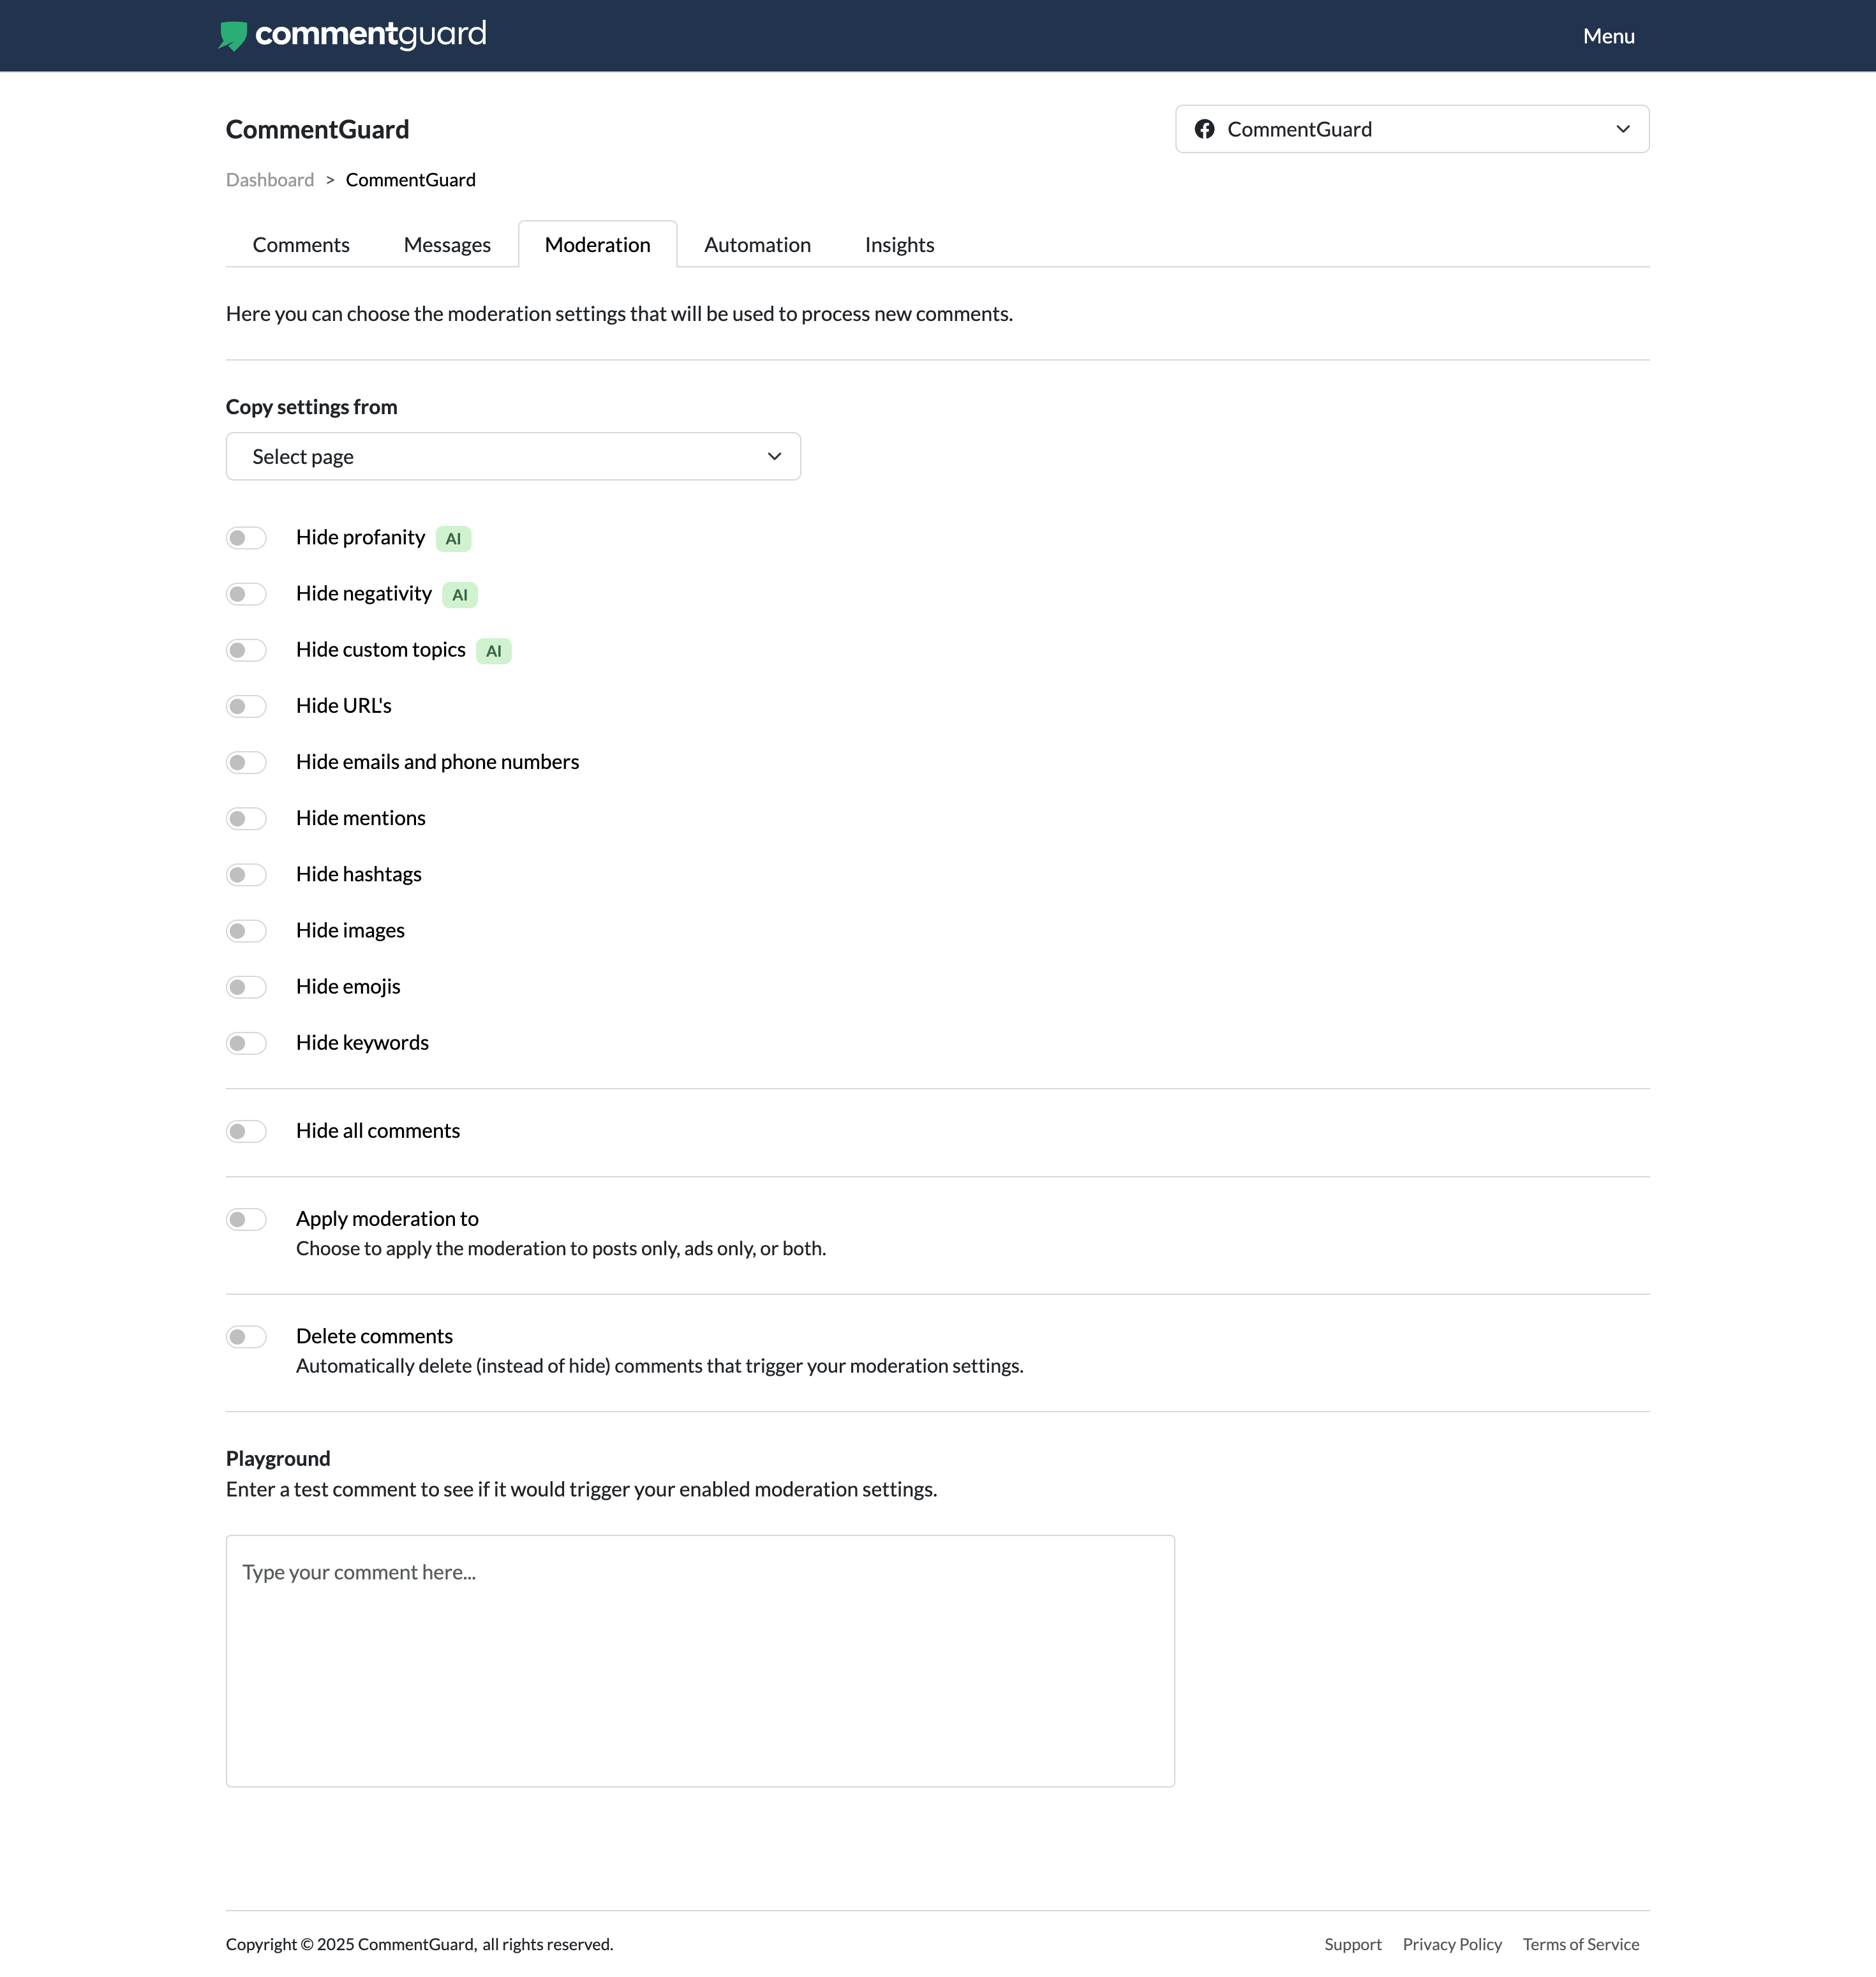Expand the CommentGuard page selector chevron
Image resolution: width=1876 pixels, height=1977 pixels.
[1622, 129]
